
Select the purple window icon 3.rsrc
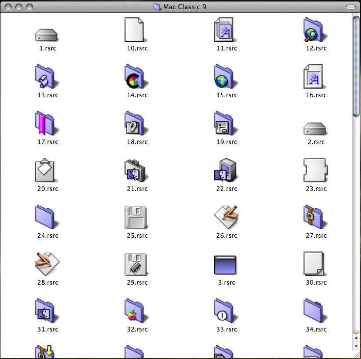coord(225,265)
